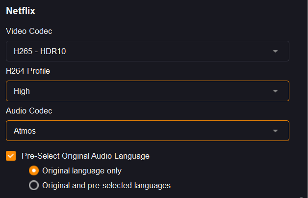Click Original and pre-selected languages label text
Screen dimensions: 308x198
(x=106, y=186)
